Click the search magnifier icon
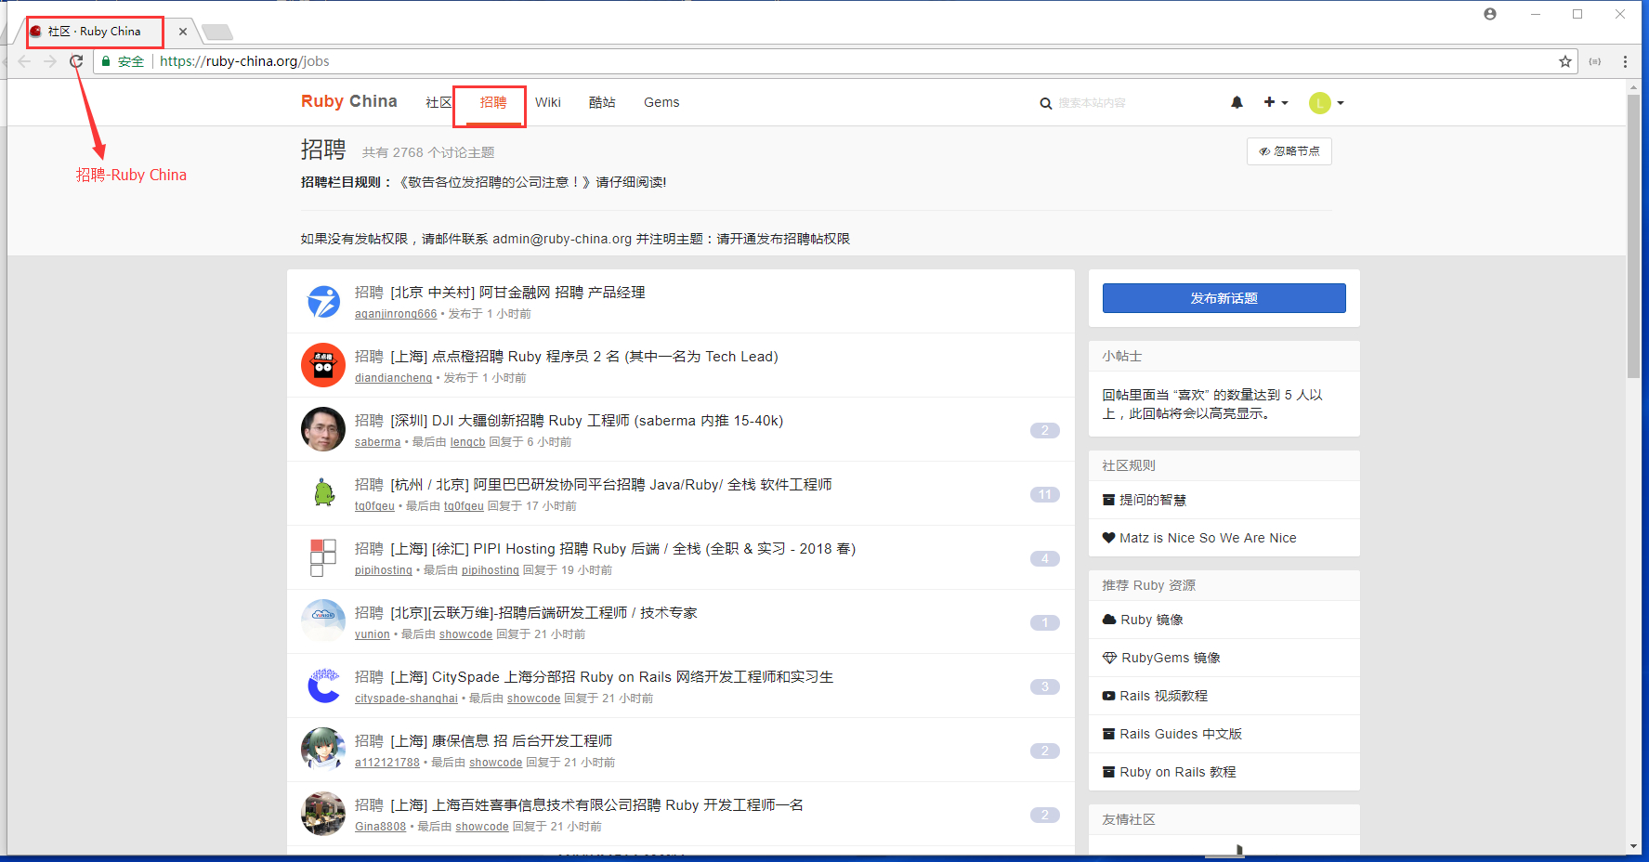The image size is (1649, 862). pyautogui.click(x=1046, y=103)
